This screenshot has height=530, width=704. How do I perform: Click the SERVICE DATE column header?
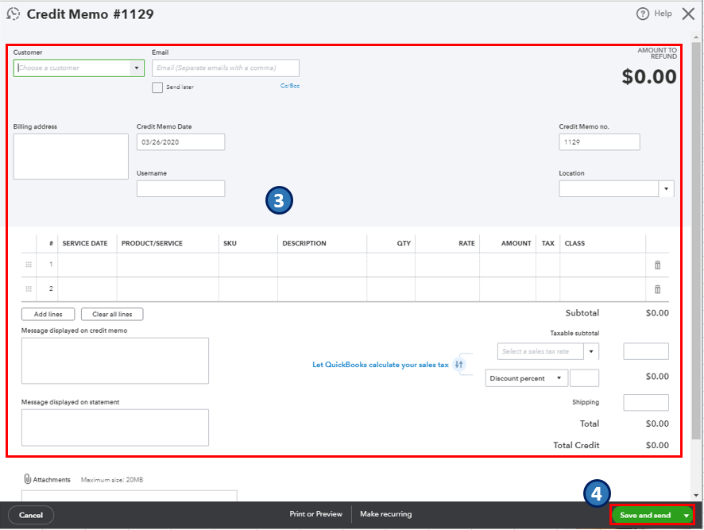85,243
